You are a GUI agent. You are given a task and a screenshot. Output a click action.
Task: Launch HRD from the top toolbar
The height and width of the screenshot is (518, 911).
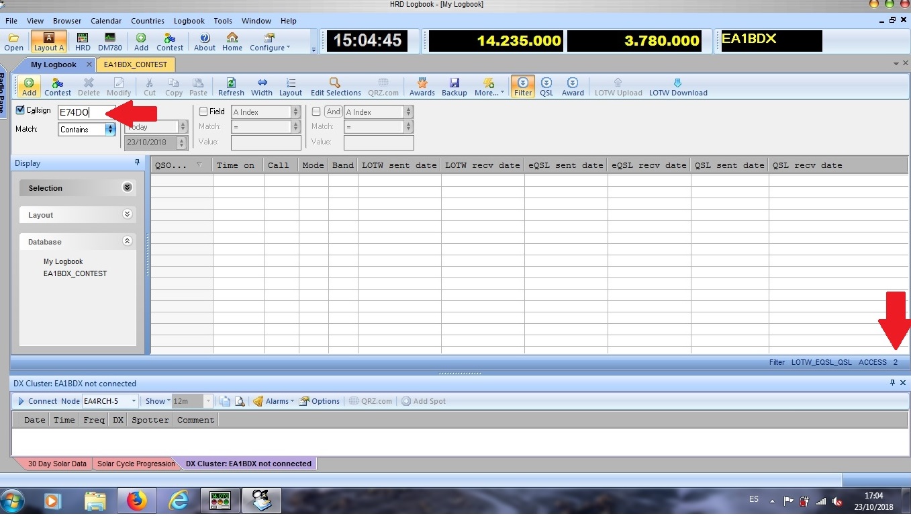83,42
